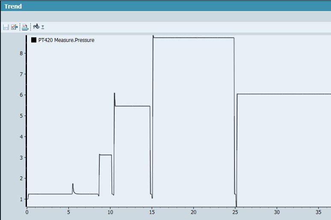Select the PT420 Measure.Pressure legend label
Screen dimensions: 331x220
[x=66, y=40]
